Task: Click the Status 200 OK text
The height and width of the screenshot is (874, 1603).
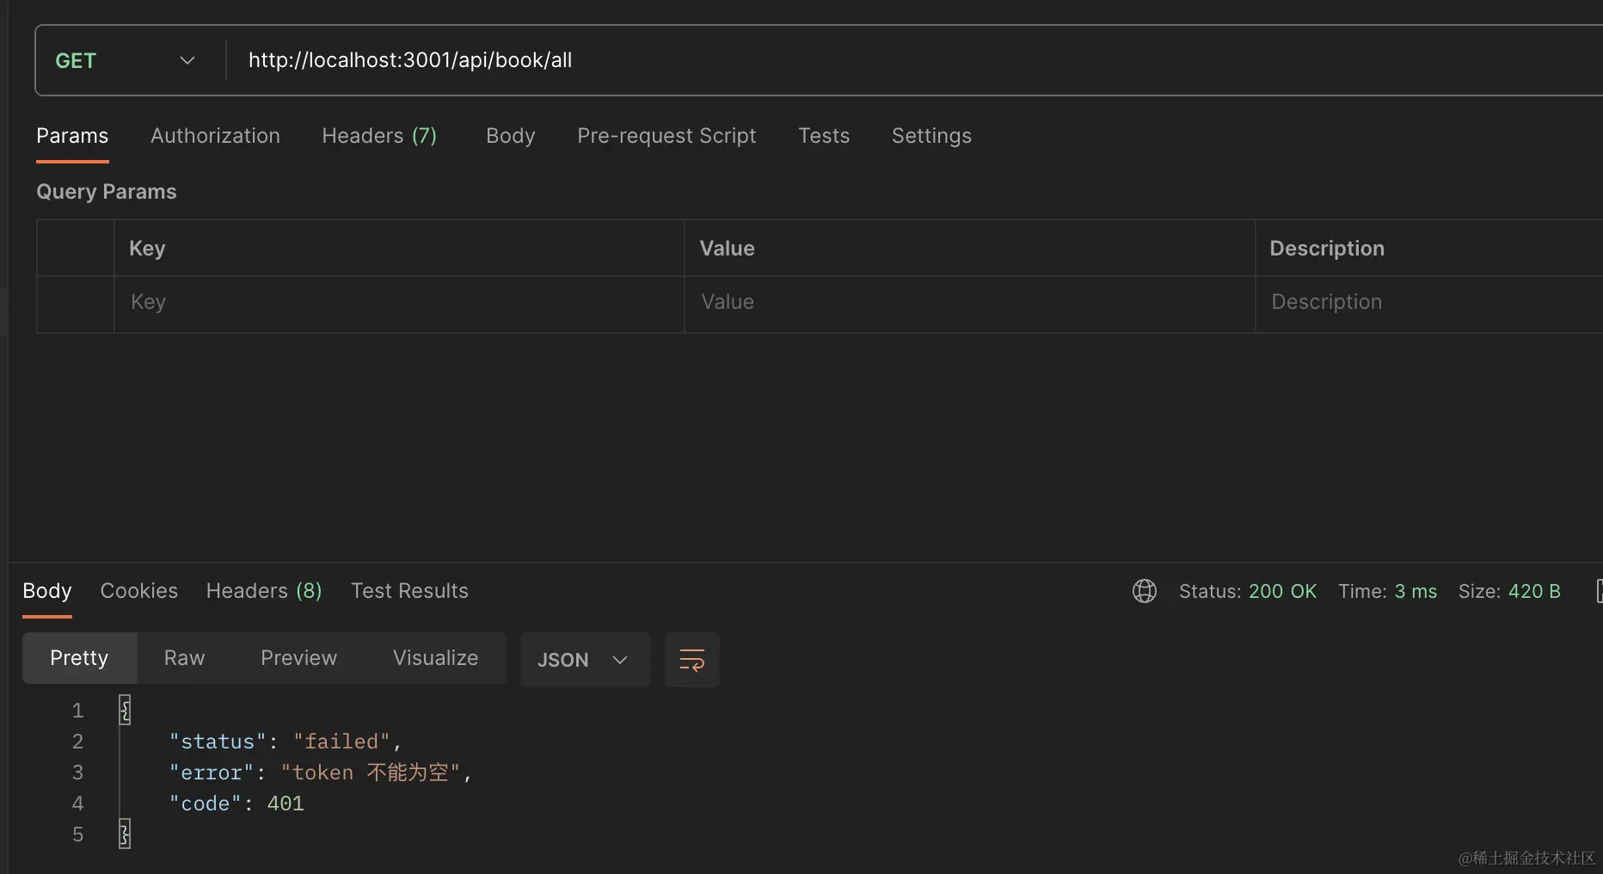Action: pos(1247,591)
